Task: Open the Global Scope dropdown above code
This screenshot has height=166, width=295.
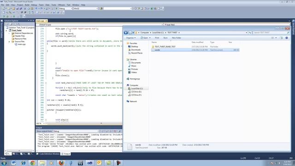Action: click(100, 24)
